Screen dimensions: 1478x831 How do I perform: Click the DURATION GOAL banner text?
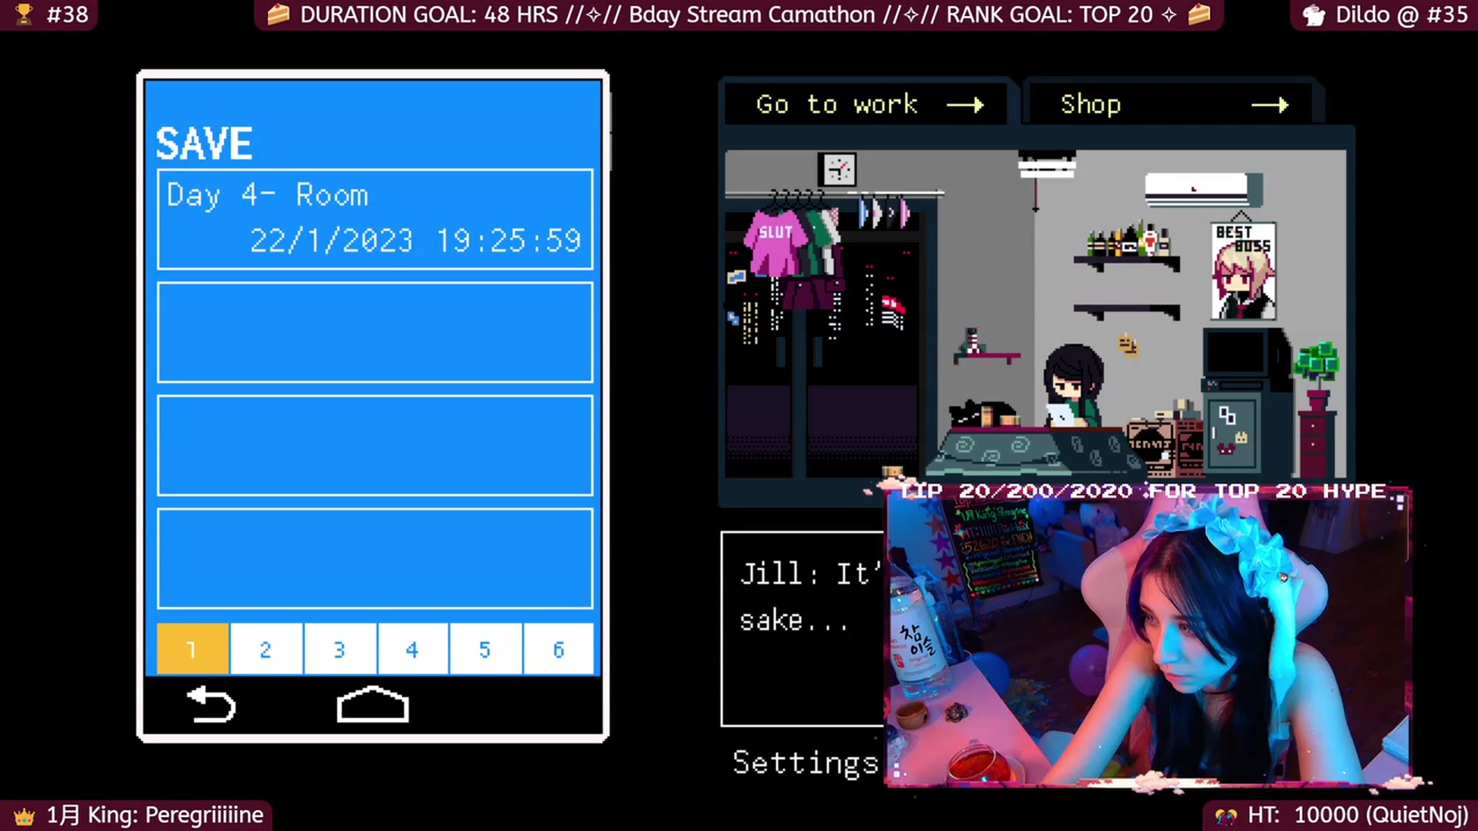[739, 15]
